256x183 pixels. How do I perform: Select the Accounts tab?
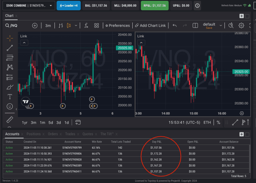(x=12, y=134)
